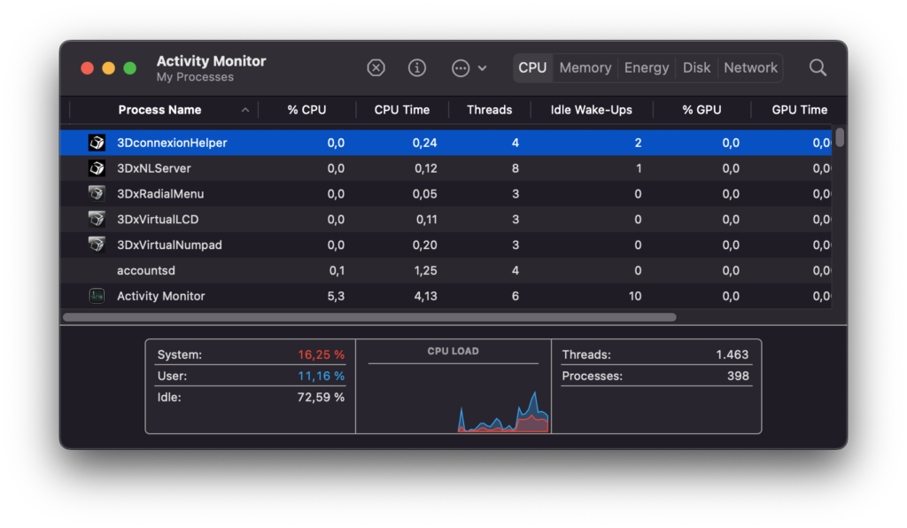Screen dimensions: 907x528
Task: Show the Network tab
Action: [x=750, y=68]
